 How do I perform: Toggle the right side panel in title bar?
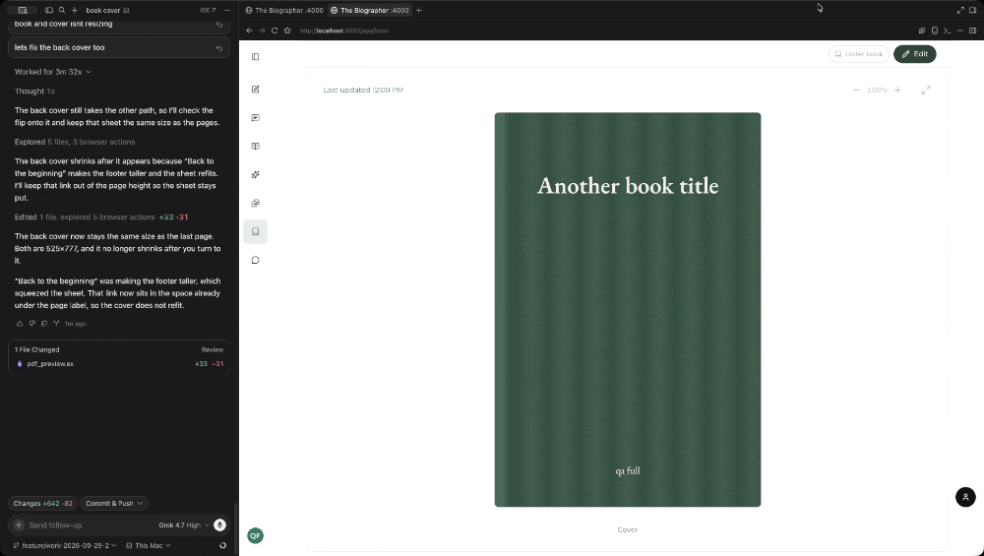pyautogui.click(x=973, y=10)
